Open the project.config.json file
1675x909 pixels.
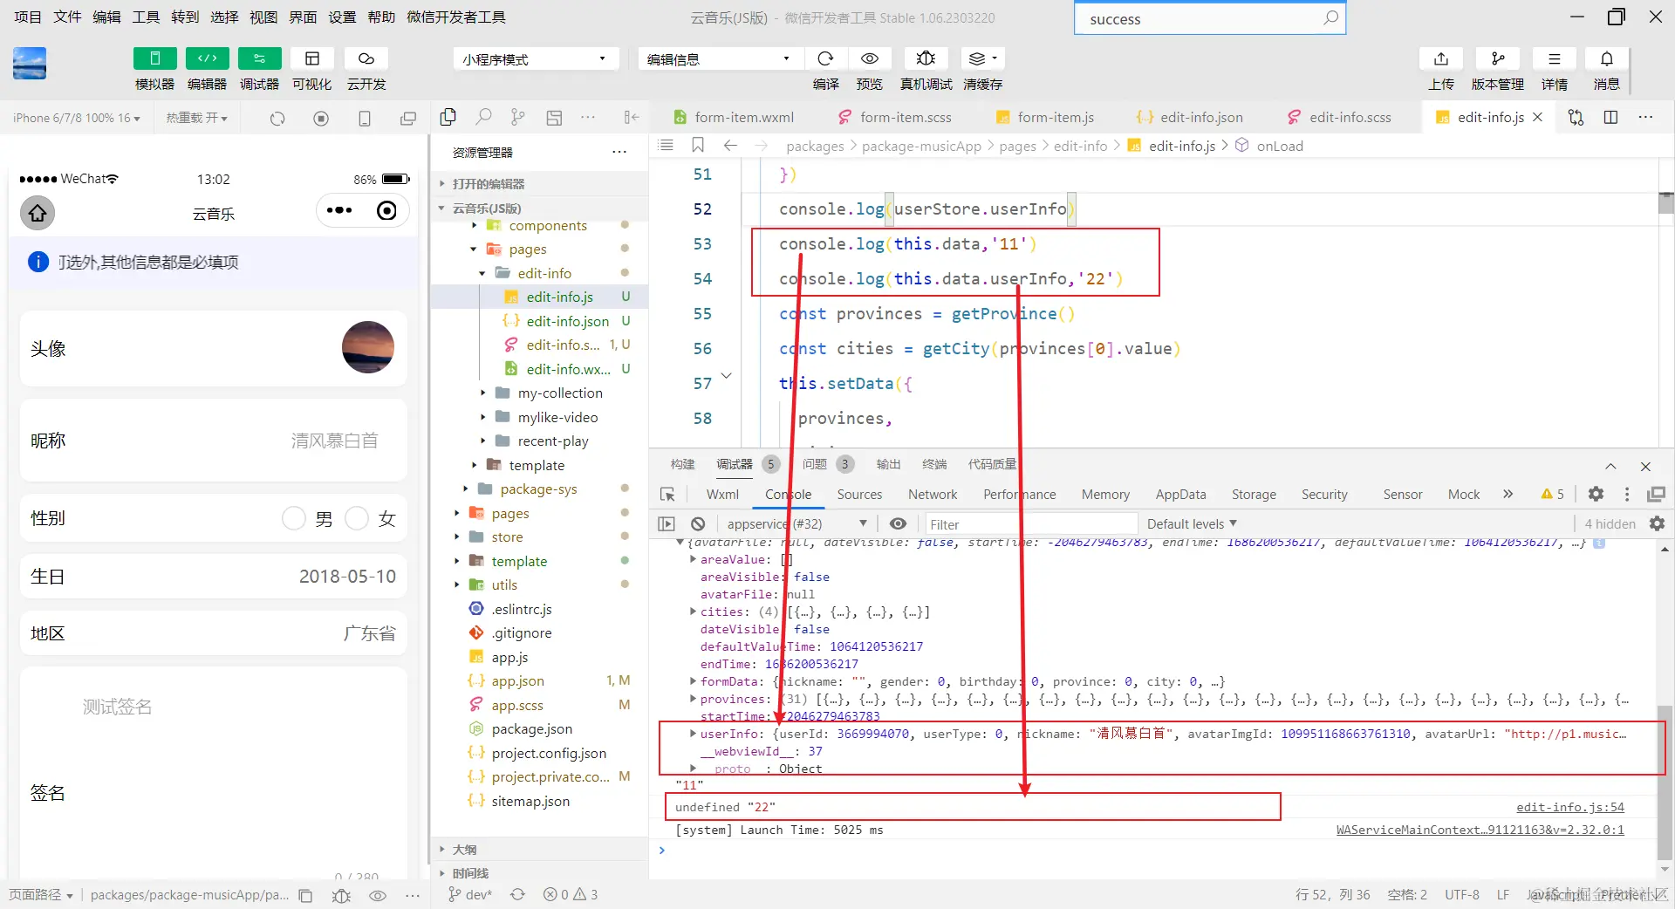(549, 753)
